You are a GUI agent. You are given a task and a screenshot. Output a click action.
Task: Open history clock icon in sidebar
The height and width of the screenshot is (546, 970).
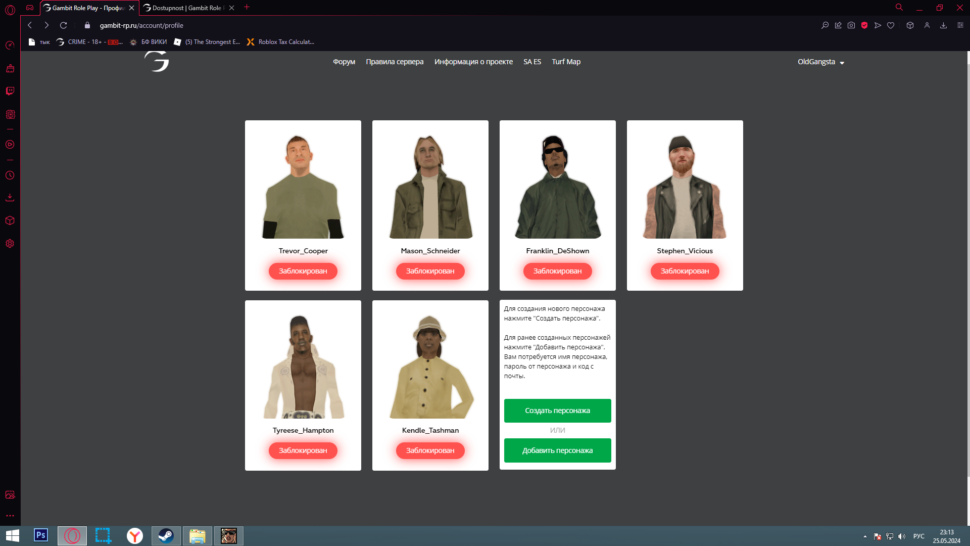(10, 175)
